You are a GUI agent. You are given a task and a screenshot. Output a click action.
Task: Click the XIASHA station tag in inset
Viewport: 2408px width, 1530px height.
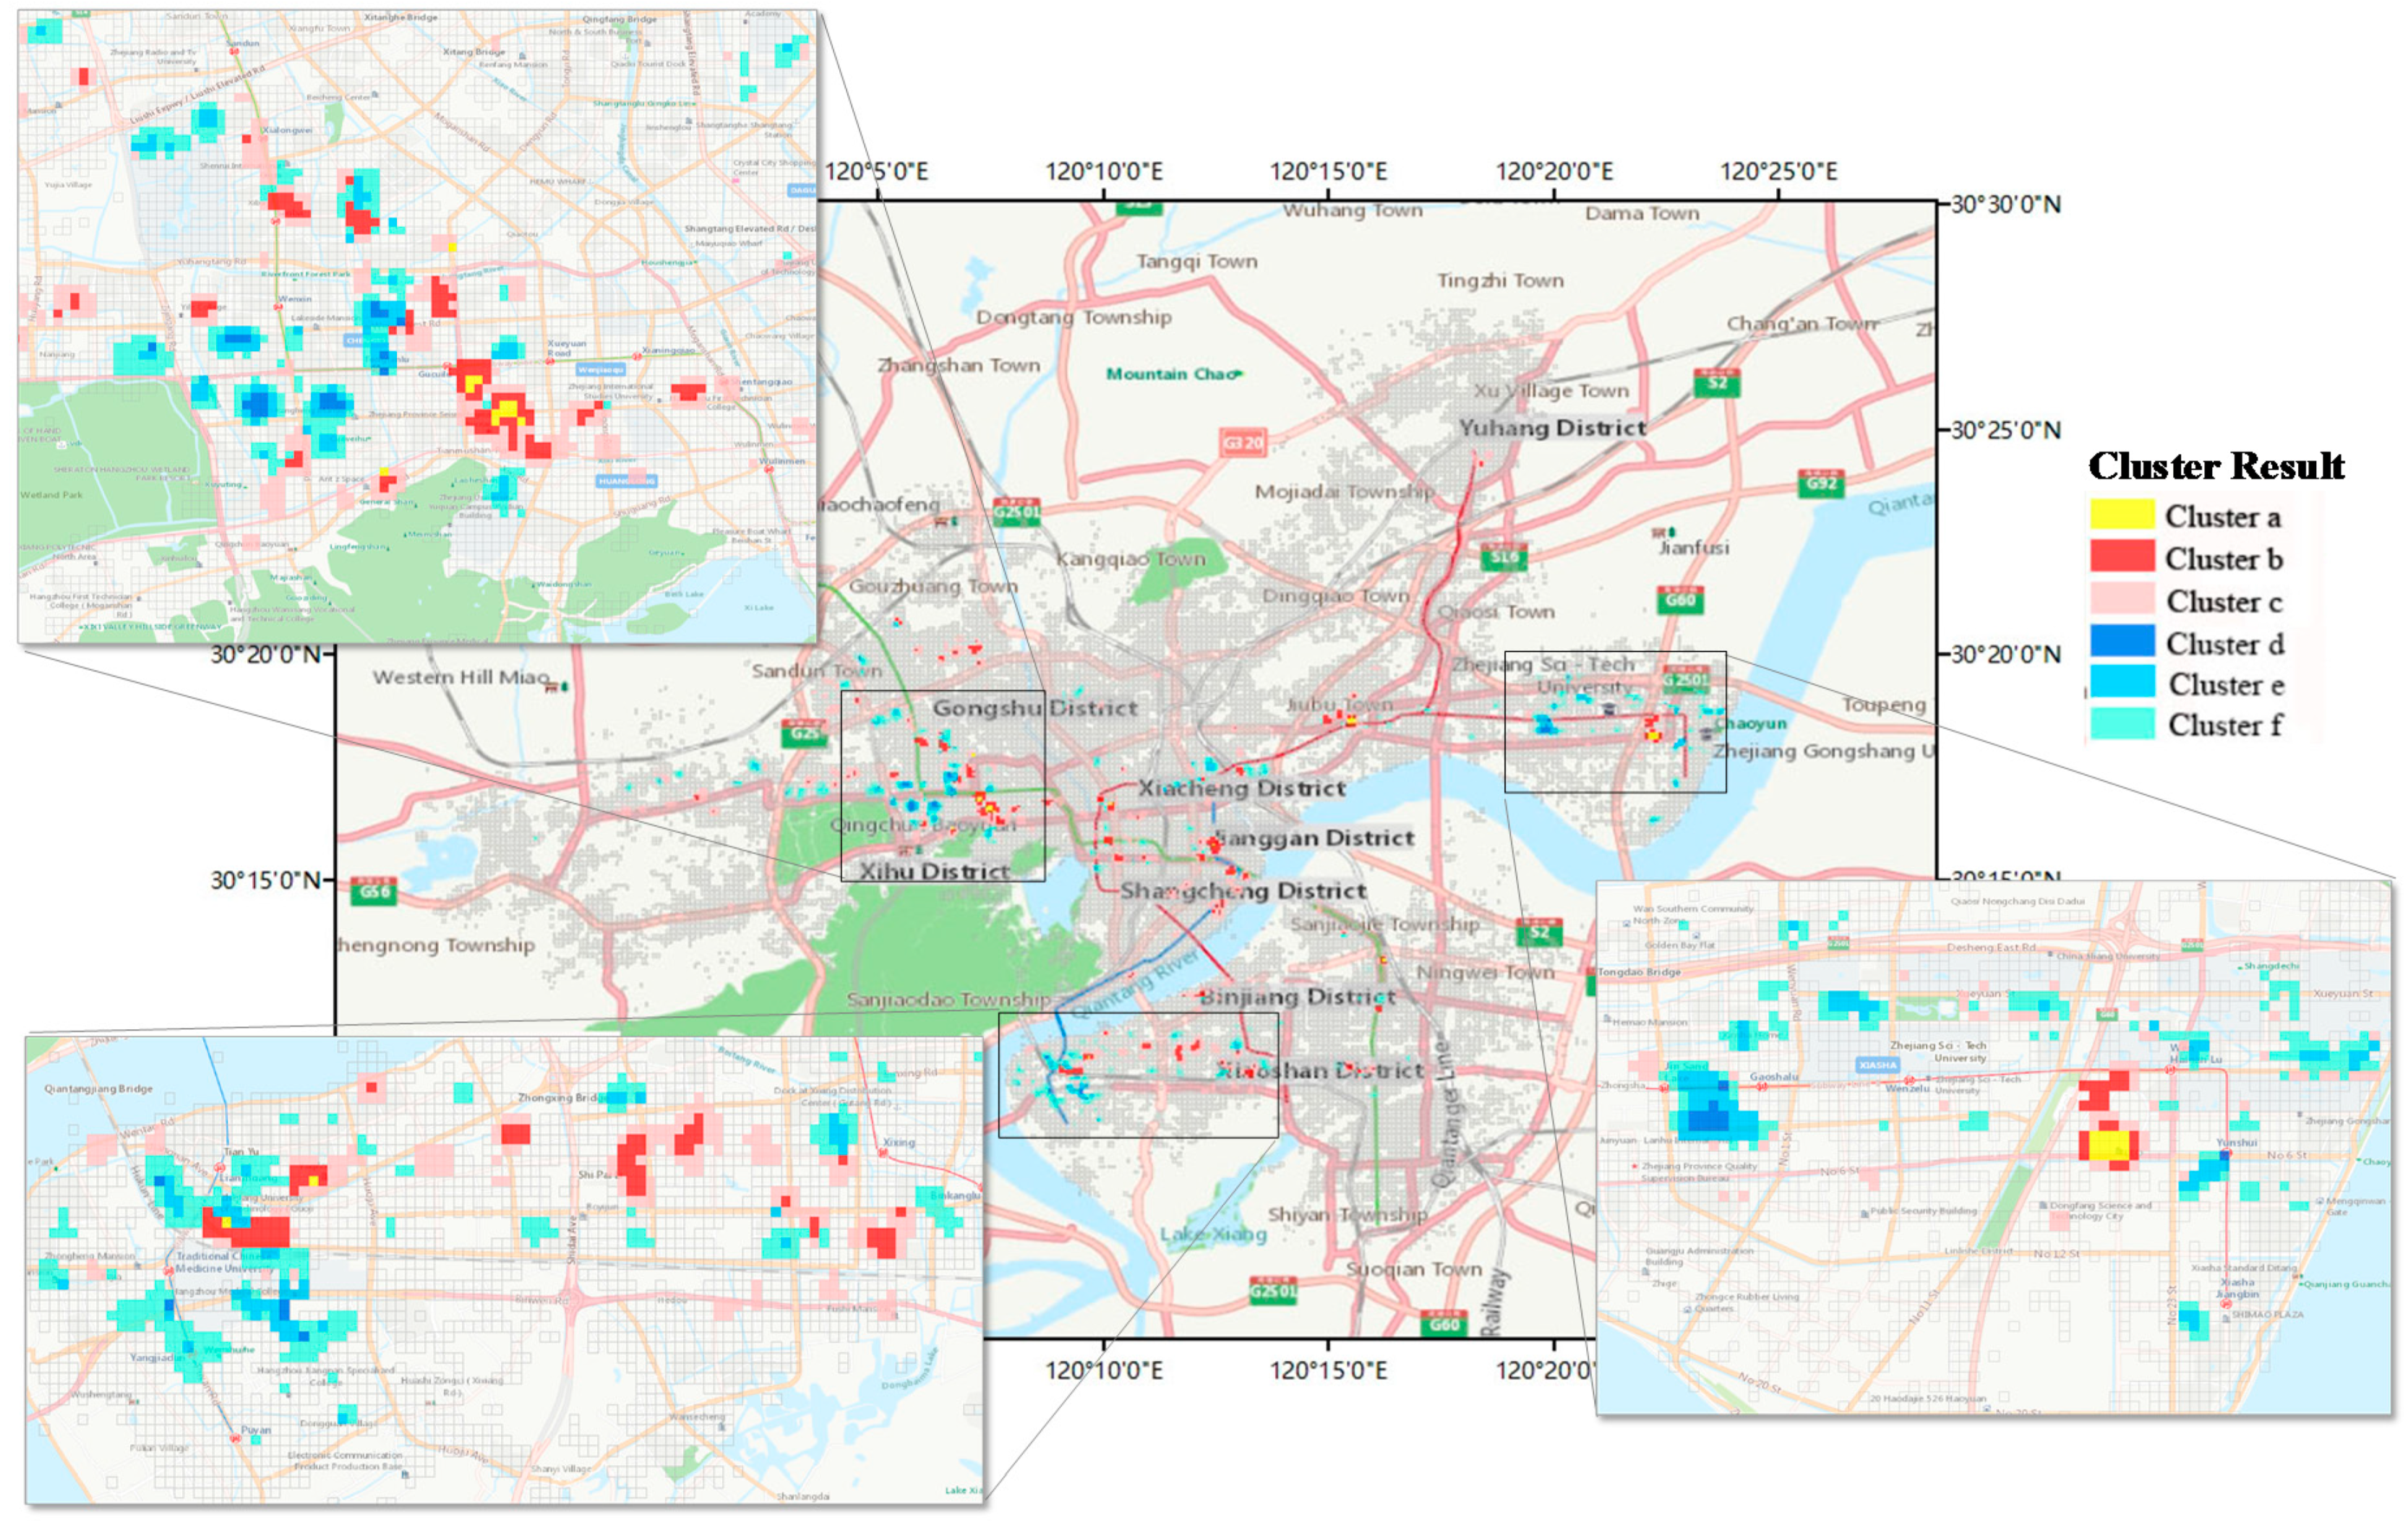[1877, 1065]
